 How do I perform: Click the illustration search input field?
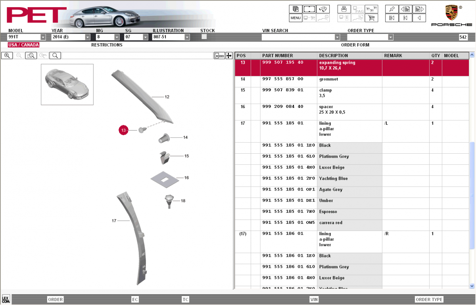pos(137,56)
